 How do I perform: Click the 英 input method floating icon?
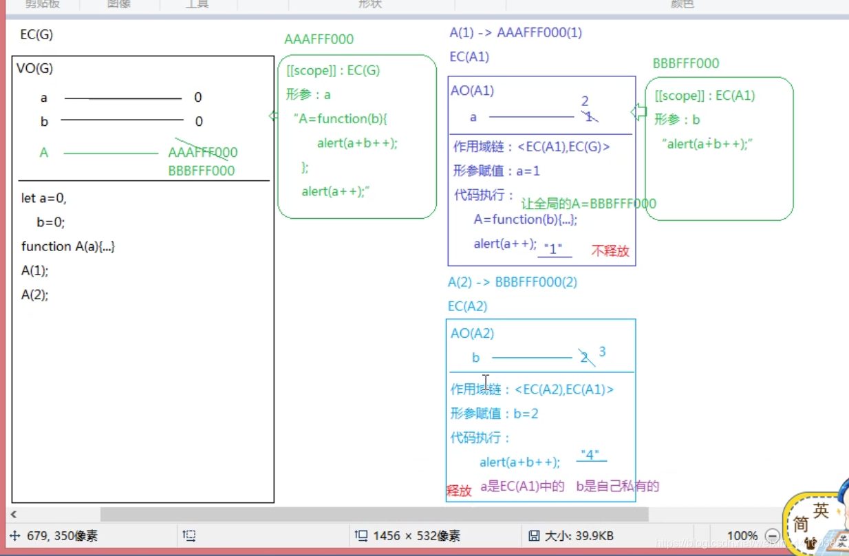[x=821, y=510]
